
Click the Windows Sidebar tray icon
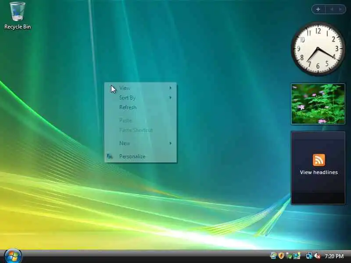click(x=273, y=256)
